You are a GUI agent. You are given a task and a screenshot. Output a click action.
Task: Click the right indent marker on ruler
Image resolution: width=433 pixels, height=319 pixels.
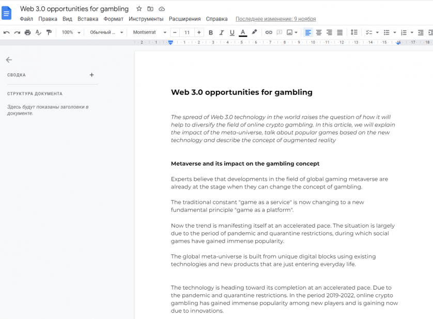[398, 43]
